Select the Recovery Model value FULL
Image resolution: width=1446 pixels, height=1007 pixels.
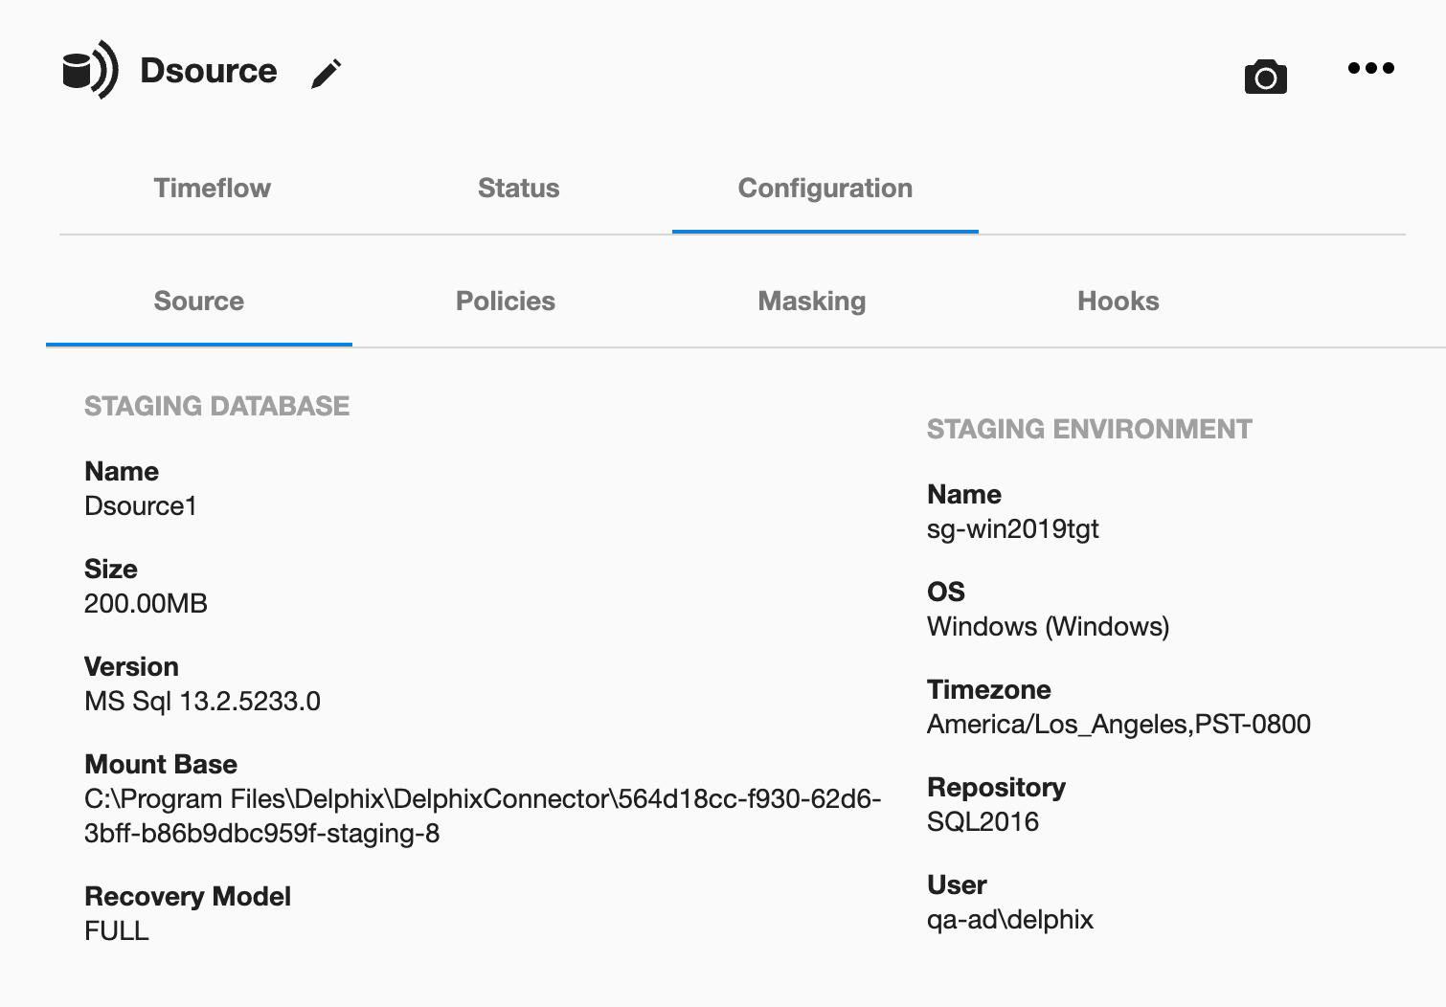coord(116,930)
